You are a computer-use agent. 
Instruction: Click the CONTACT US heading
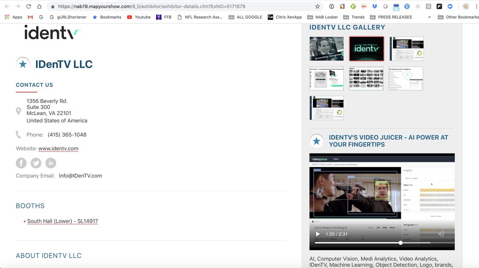[x=34, y=85]
